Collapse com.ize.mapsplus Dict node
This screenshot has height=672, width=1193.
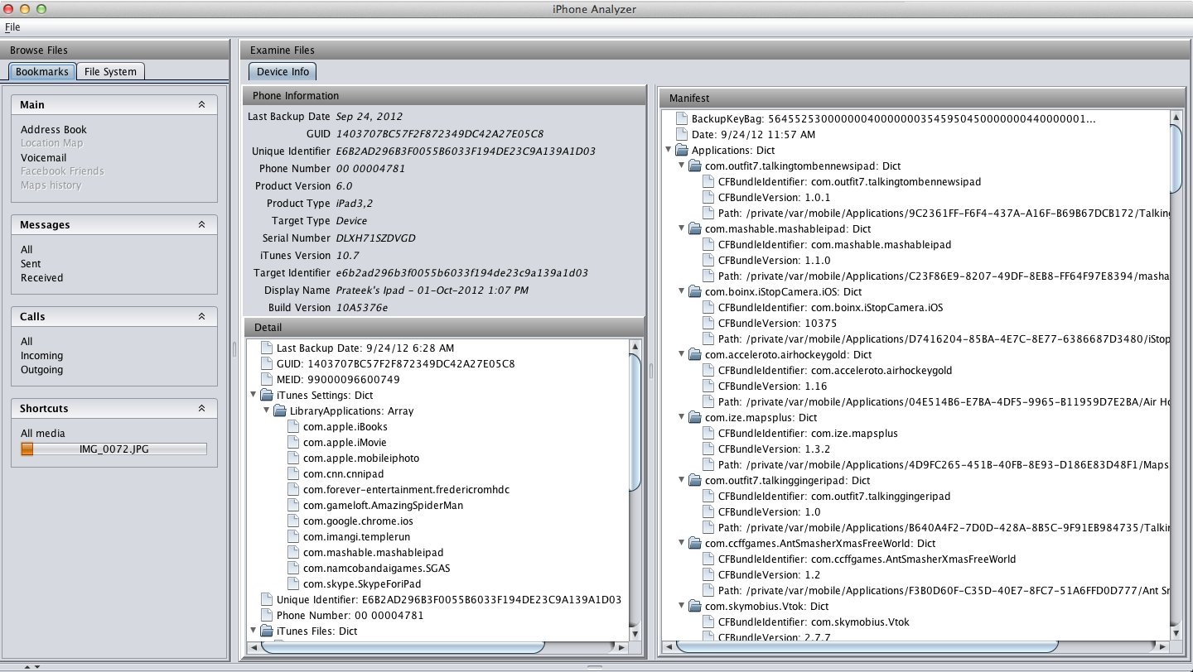pyautogui.click(x=681, y=418)
